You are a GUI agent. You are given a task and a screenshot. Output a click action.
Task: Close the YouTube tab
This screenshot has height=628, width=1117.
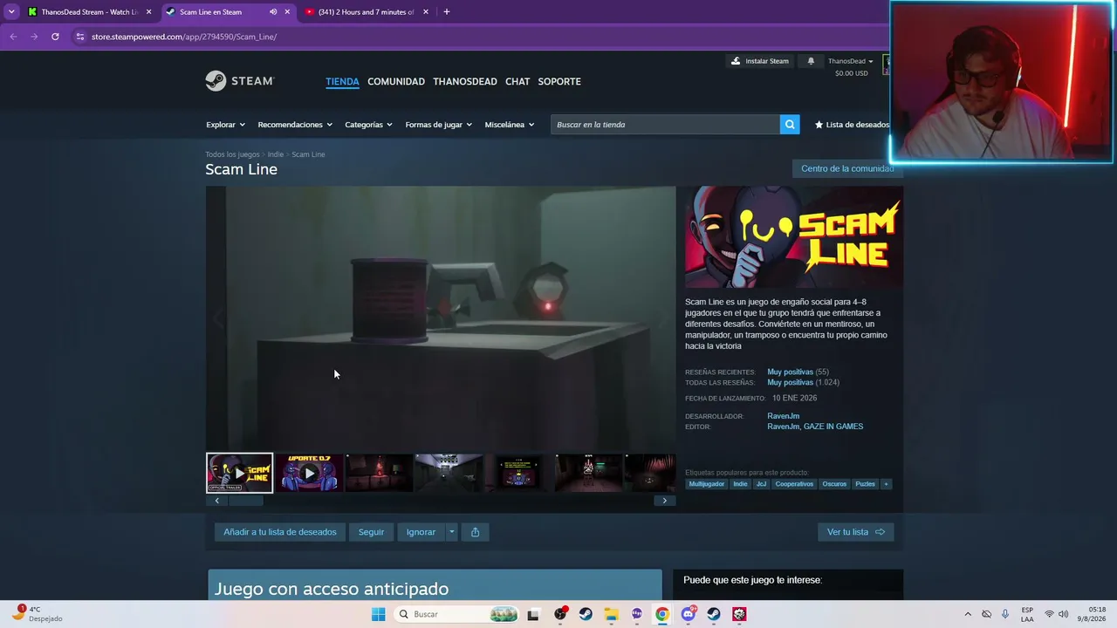click(426, 12)
